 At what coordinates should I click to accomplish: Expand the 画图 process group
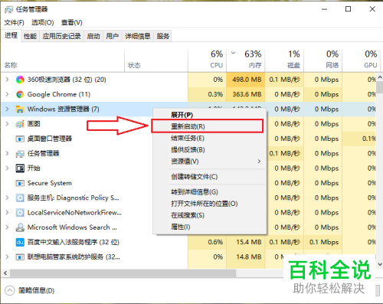(x=7, y=124)
